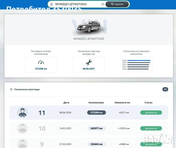Click +4480 км in row 9

point(124,144)
